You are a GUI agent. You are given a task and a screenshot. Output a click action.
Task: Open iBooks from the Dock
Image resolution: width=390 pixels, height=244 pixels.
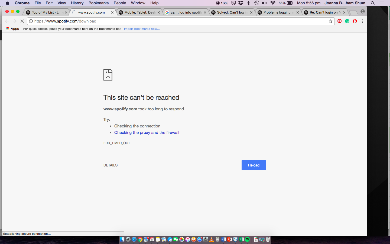194,239
